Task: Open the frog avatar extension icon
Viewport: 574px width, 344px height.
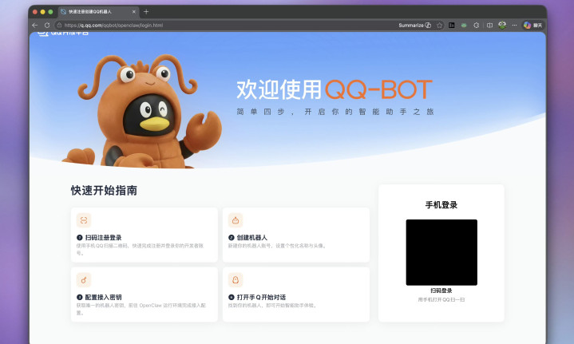Action: [502, 25]
